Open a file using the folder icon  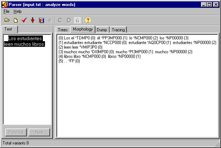(7, 20)
